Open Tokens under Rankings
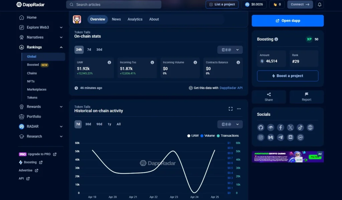Viewport: 342px width, 200px height. click(x=32, y=97)
